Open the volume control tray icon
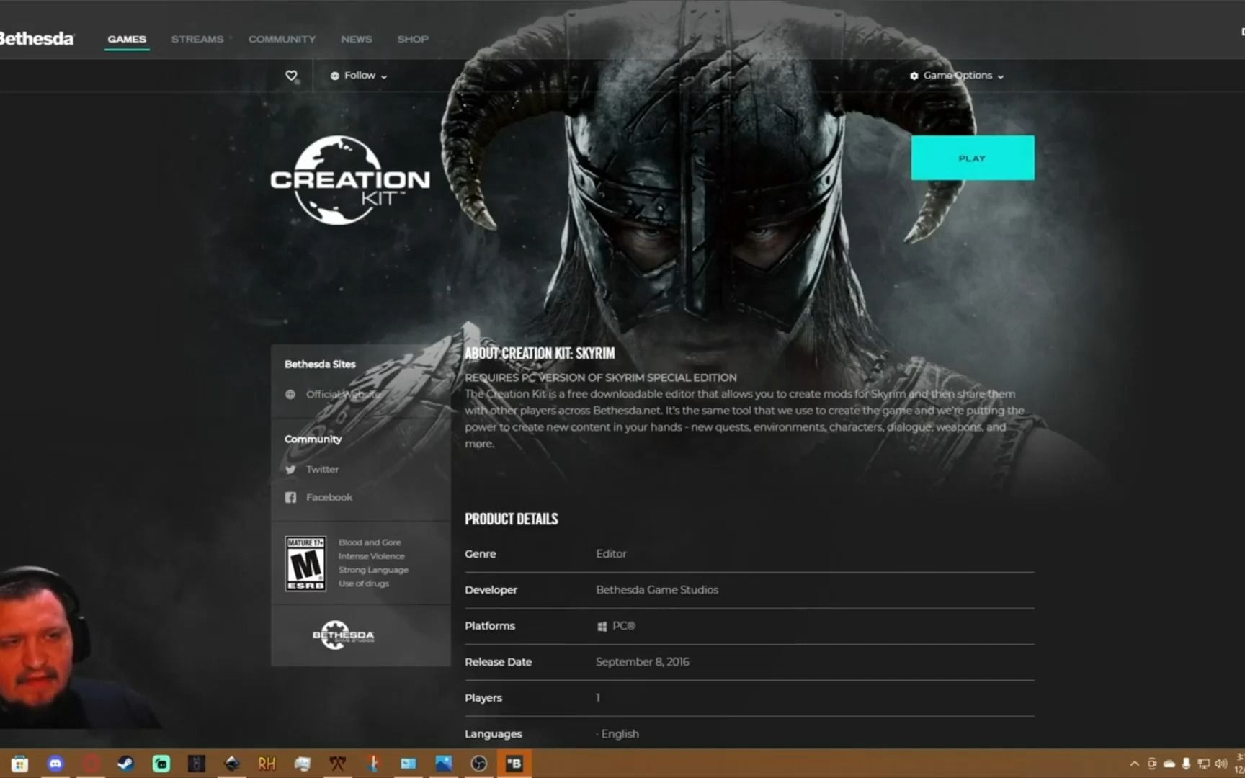The image size is (1245, 778). click(x=1221, y=764)
